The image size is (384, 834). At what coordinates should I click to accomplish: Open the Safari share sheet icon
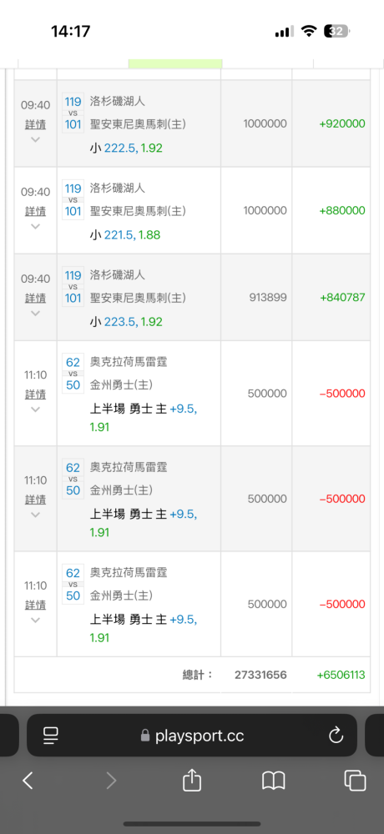(x=192, y=780)
